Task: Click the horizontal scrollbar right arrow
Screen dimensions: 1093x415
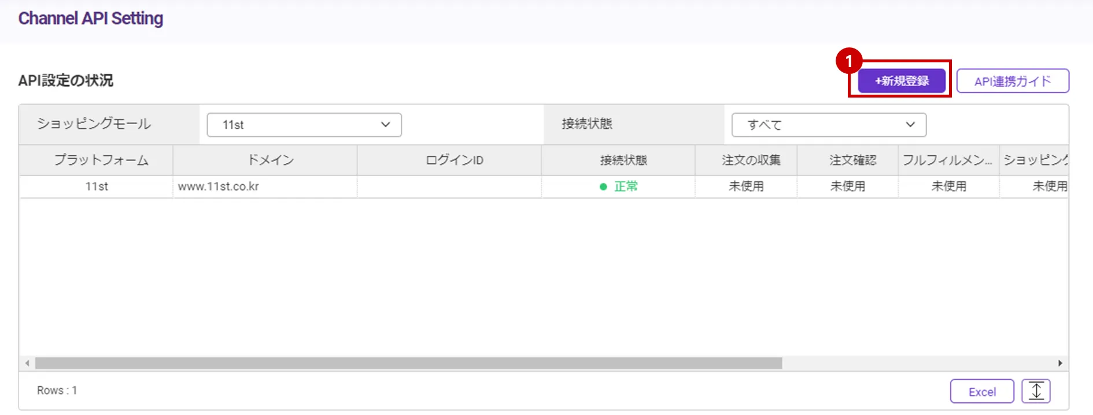Action: 1060,363
